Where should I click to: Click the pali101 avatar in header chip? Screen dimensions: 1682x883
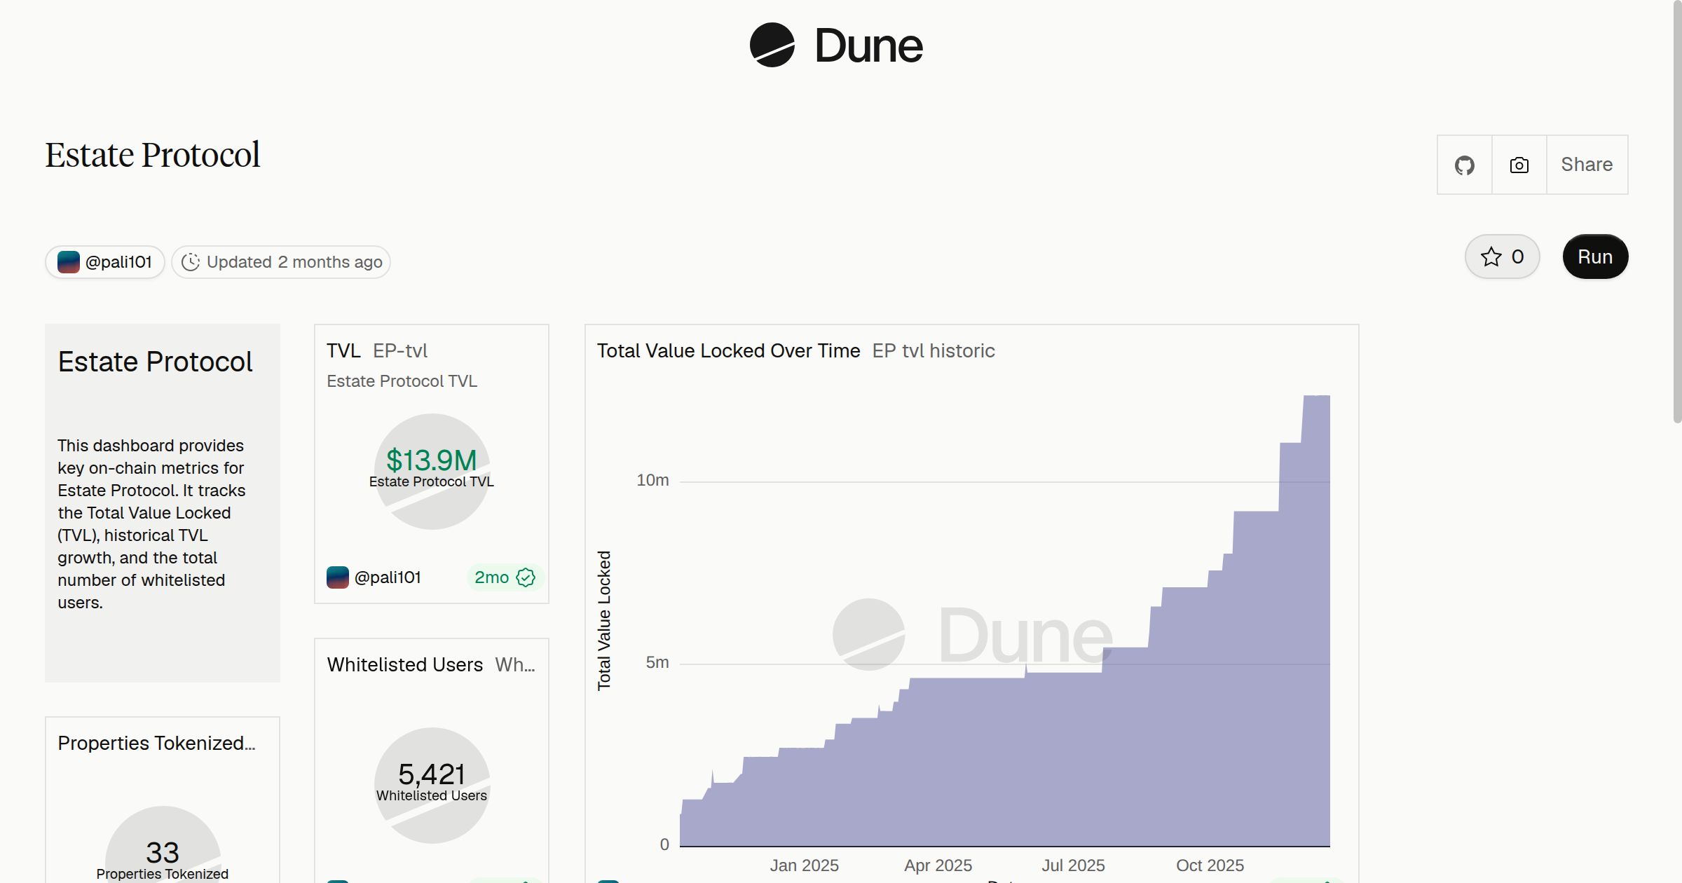click(68, 262)
